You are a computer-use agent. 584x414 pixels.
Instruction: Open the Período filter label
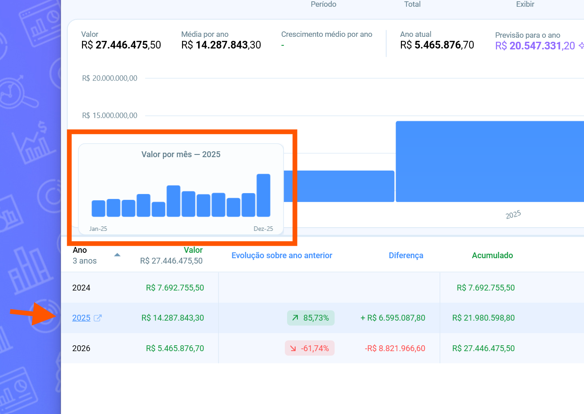[x=323, y=4]
